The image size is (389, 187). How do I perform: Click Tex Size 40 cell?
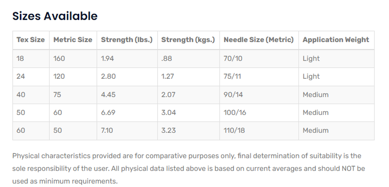pyautogui.click(x=21, y=95)
